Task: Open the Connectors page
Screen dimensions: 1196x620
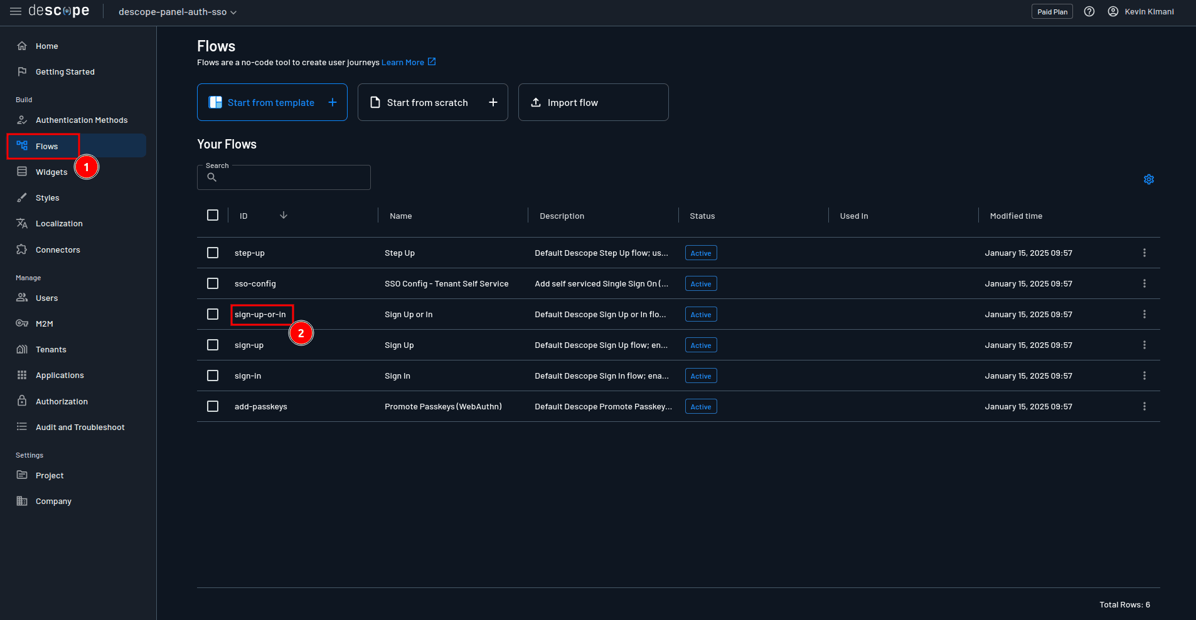Action: point(57,250)
